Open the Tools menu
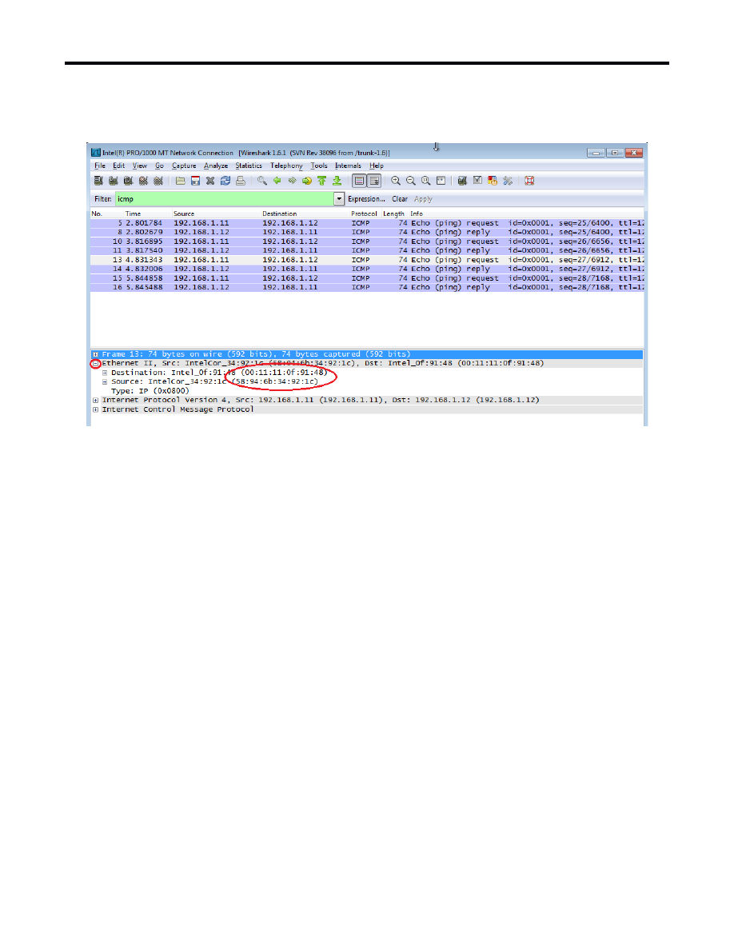 (x=319, y=166)
